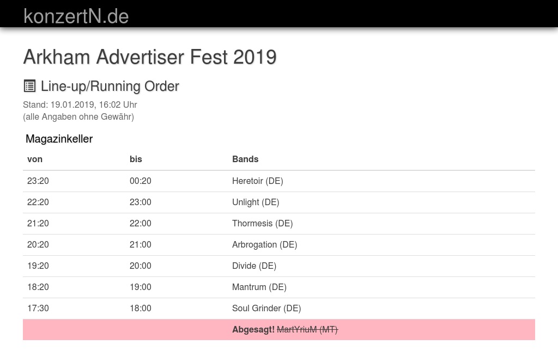Click the 23:20 start time cell
Screen dimensions: 558x351
(x=38, y=181)
